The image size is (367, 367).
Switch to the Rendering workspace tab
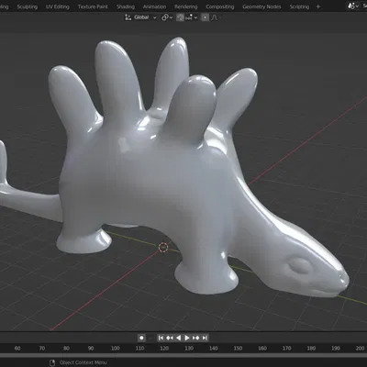186,6
